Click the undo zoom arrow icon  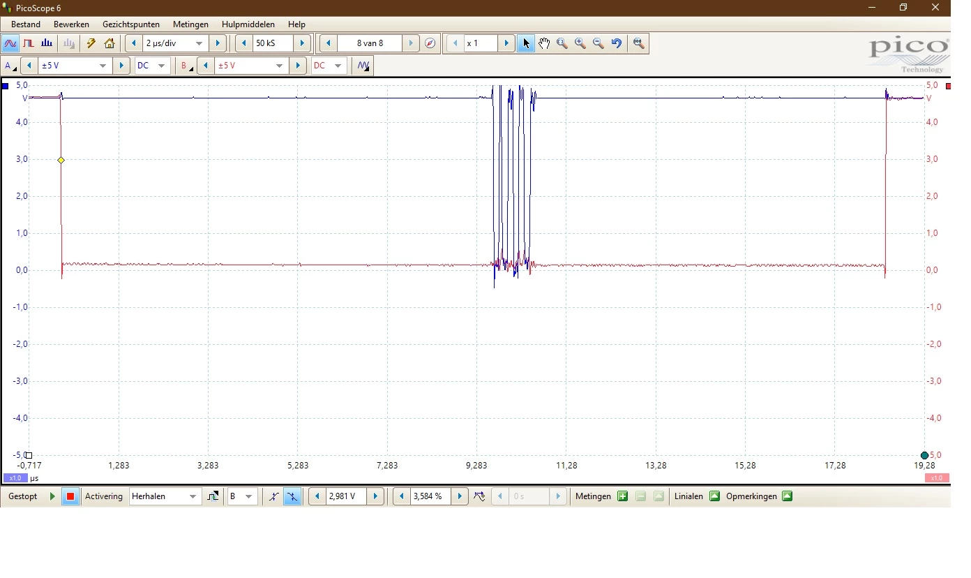click(617, 43)
